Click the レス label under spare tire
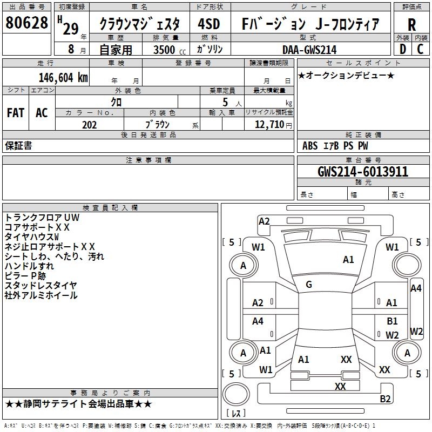This screenshot has width=432, height=432. [236, 413]
